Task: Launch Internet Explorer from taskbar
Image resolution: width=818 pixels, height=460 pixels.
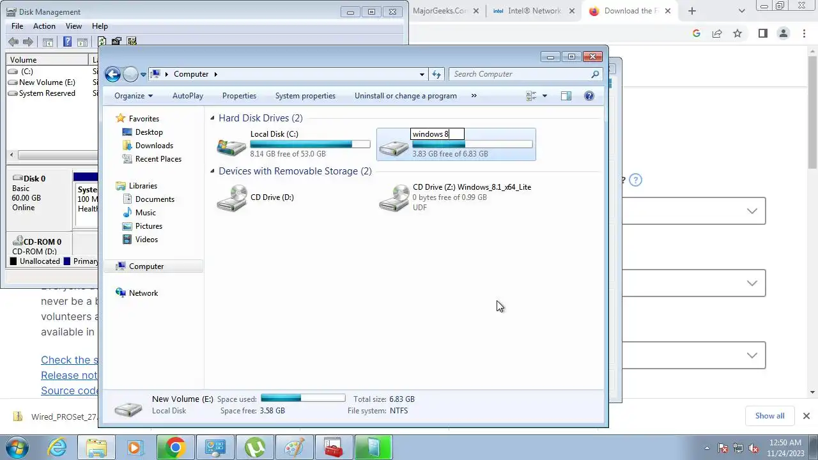Action: pos(58,447)
